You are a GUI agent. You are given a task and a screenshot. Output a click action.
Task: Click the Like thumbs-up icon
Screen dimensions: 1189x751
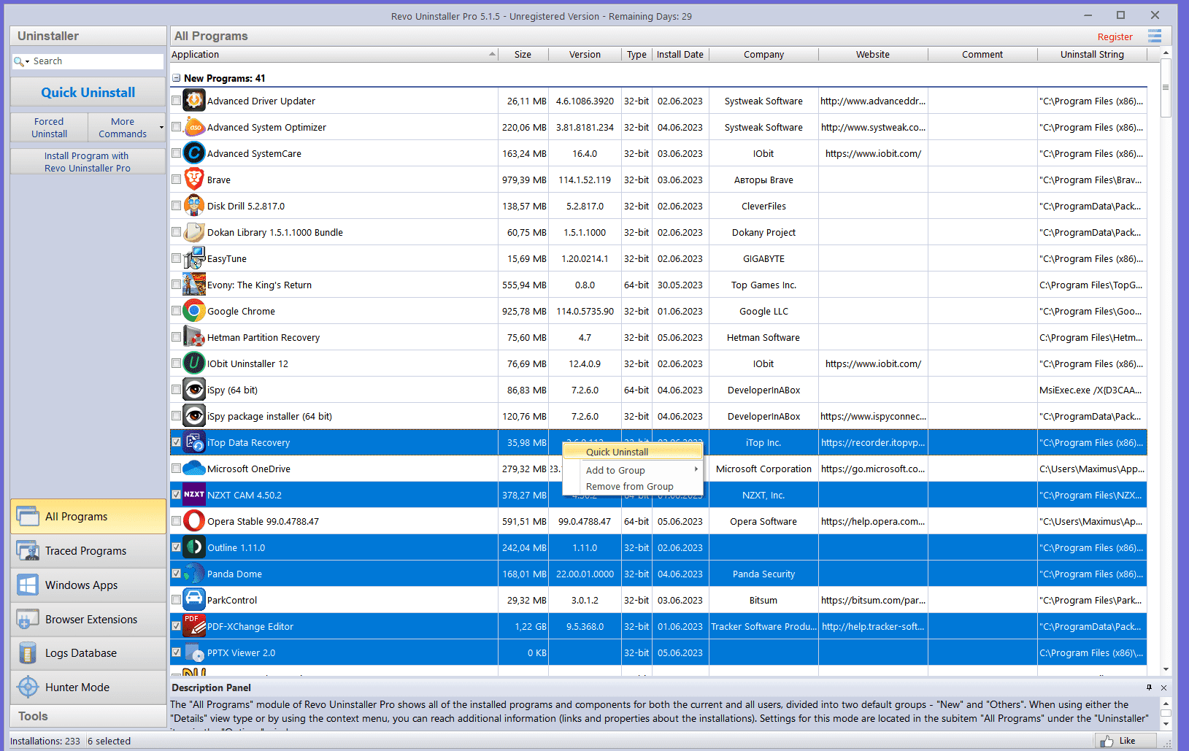(x=1107, y=741)
